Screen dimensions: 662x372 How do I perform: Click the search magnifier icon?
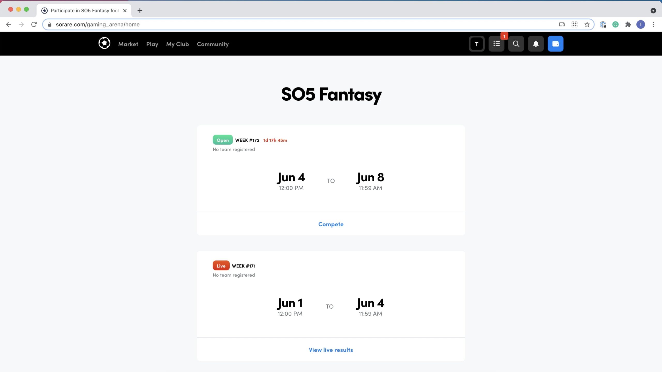(x=516, y=44)
